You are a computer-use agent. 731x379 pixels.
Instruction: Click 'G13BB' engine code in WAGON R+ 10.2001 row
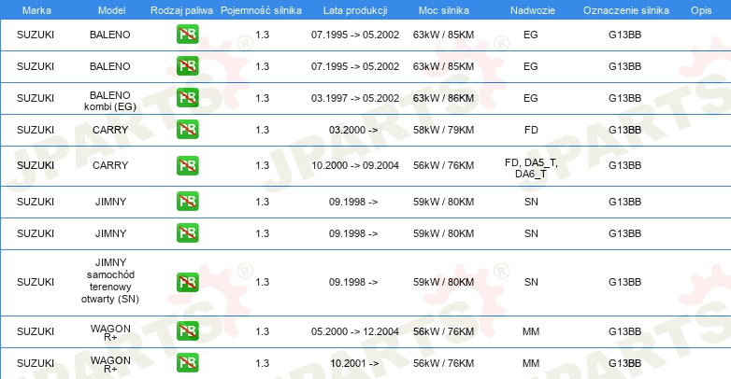[624, 363]
